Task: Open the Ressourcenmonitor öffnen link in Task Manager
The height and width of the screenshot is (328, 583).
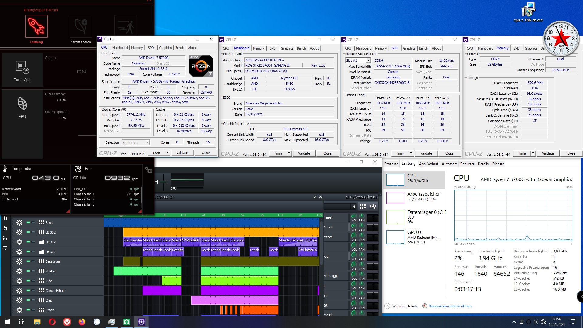Action: pyautogui.click(x=450, y=306)
